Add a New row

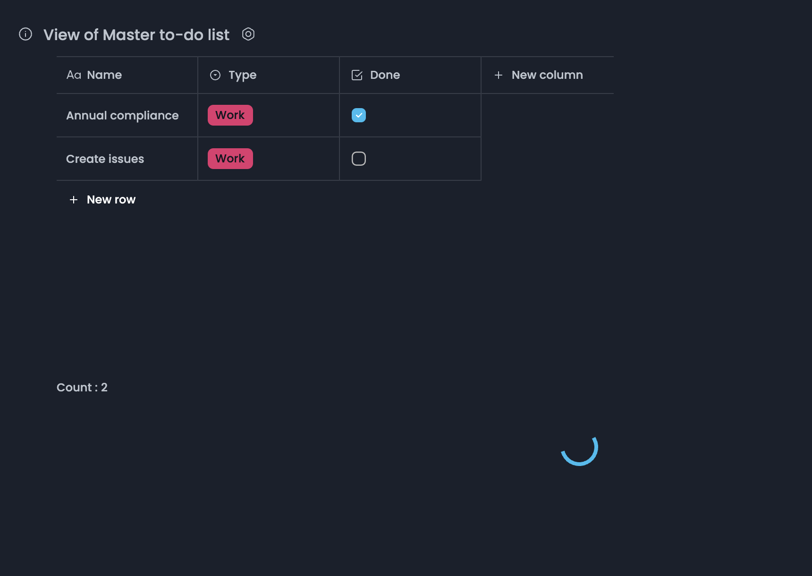point(102,200)
